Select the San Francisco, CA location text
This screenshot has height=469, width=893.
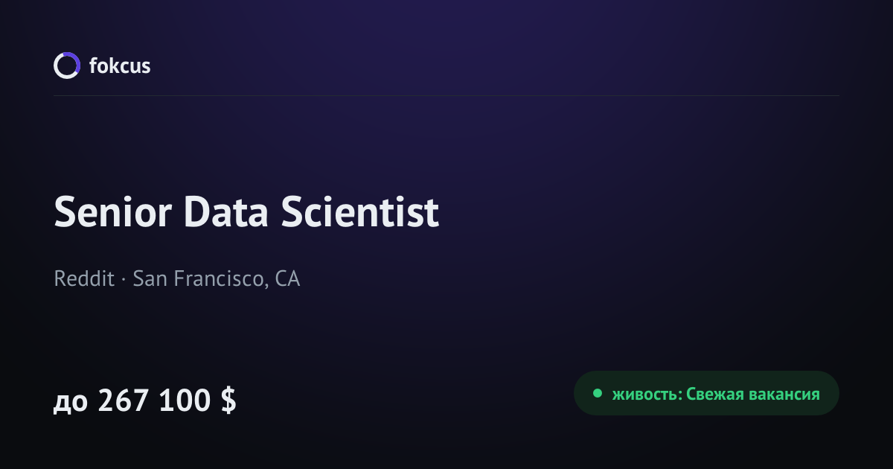pos(217,279)
